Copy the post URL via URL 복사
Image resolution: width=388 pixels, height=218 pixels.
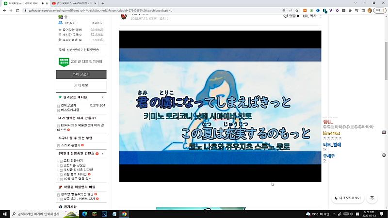(309, 16)
